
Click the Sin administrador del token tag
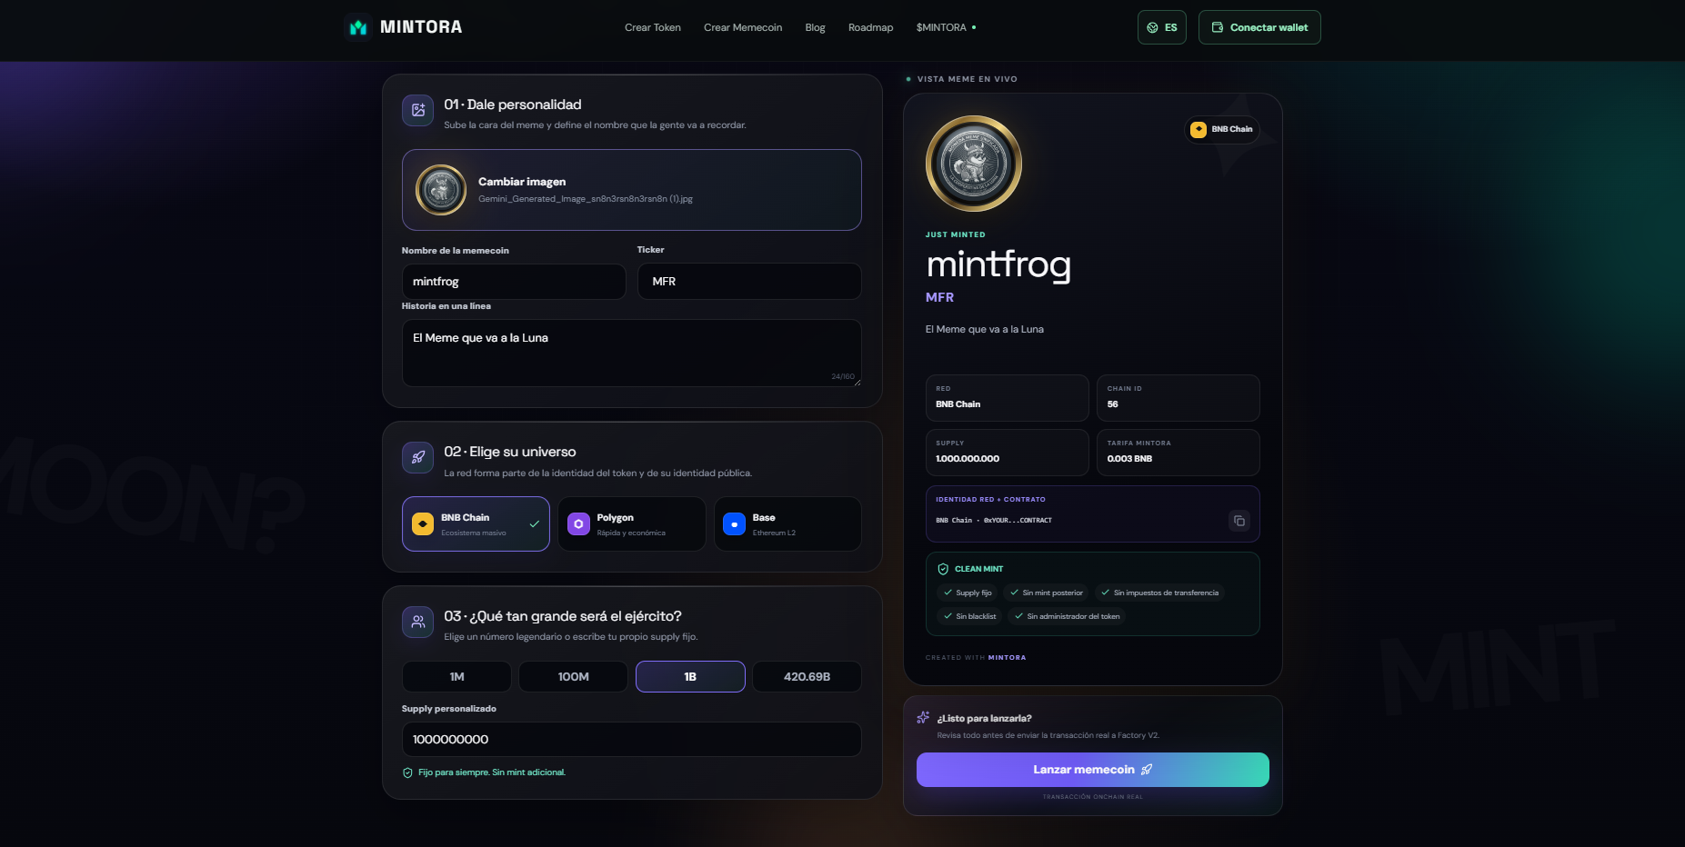(1067, 616)
